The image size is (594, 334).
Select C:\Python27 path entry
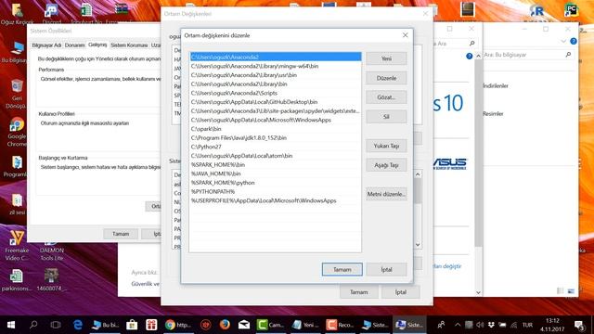[x=276, y=147]
